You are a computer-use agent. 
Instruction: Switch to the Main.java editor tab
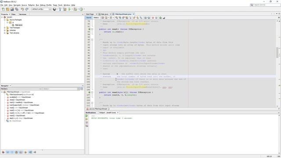pos(104,14)
